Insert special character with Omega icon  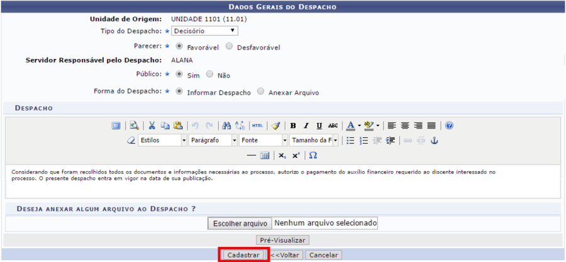313,155
